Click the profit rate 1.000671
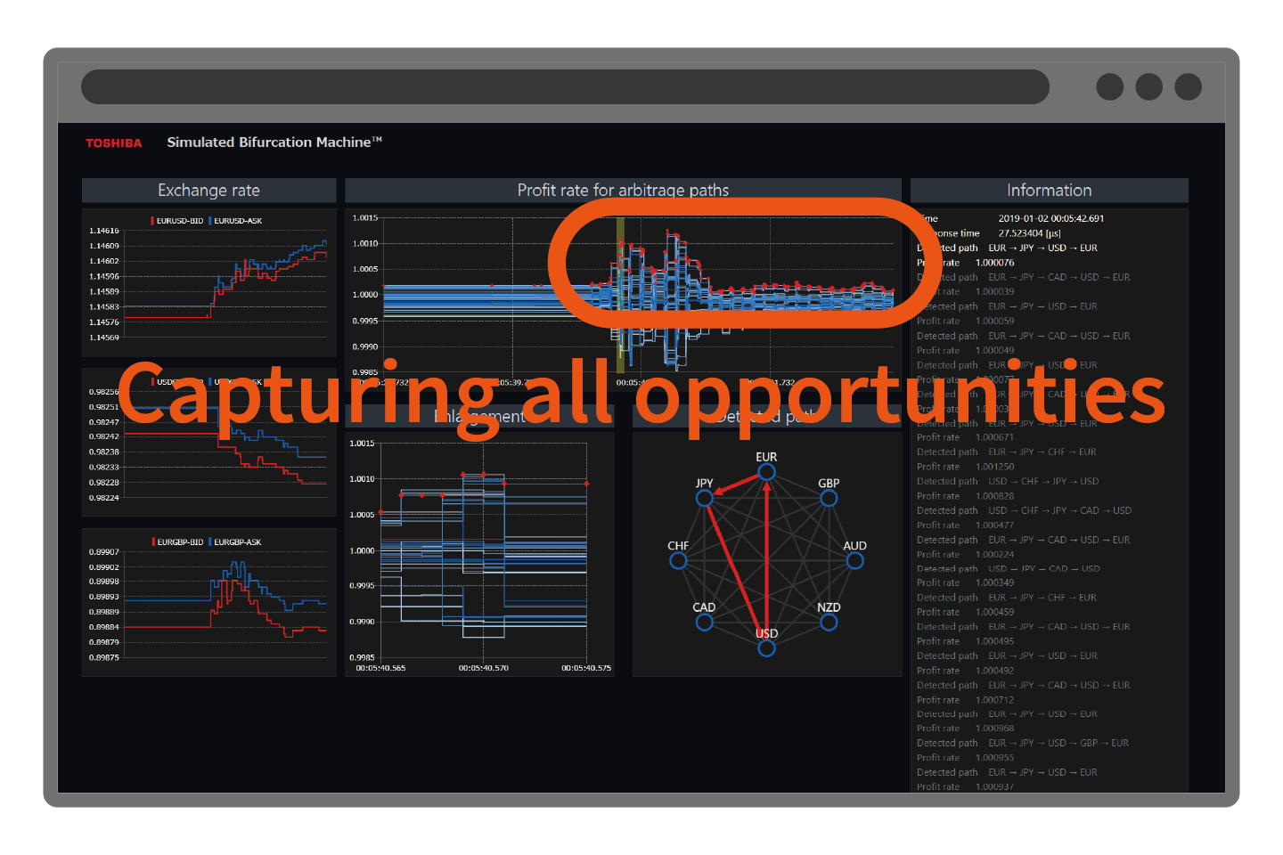The image size is (1283, 855). point(994,437)
